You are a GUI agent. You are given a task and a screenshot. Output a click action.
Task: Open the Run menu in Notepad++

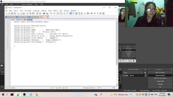click(61, 11)
